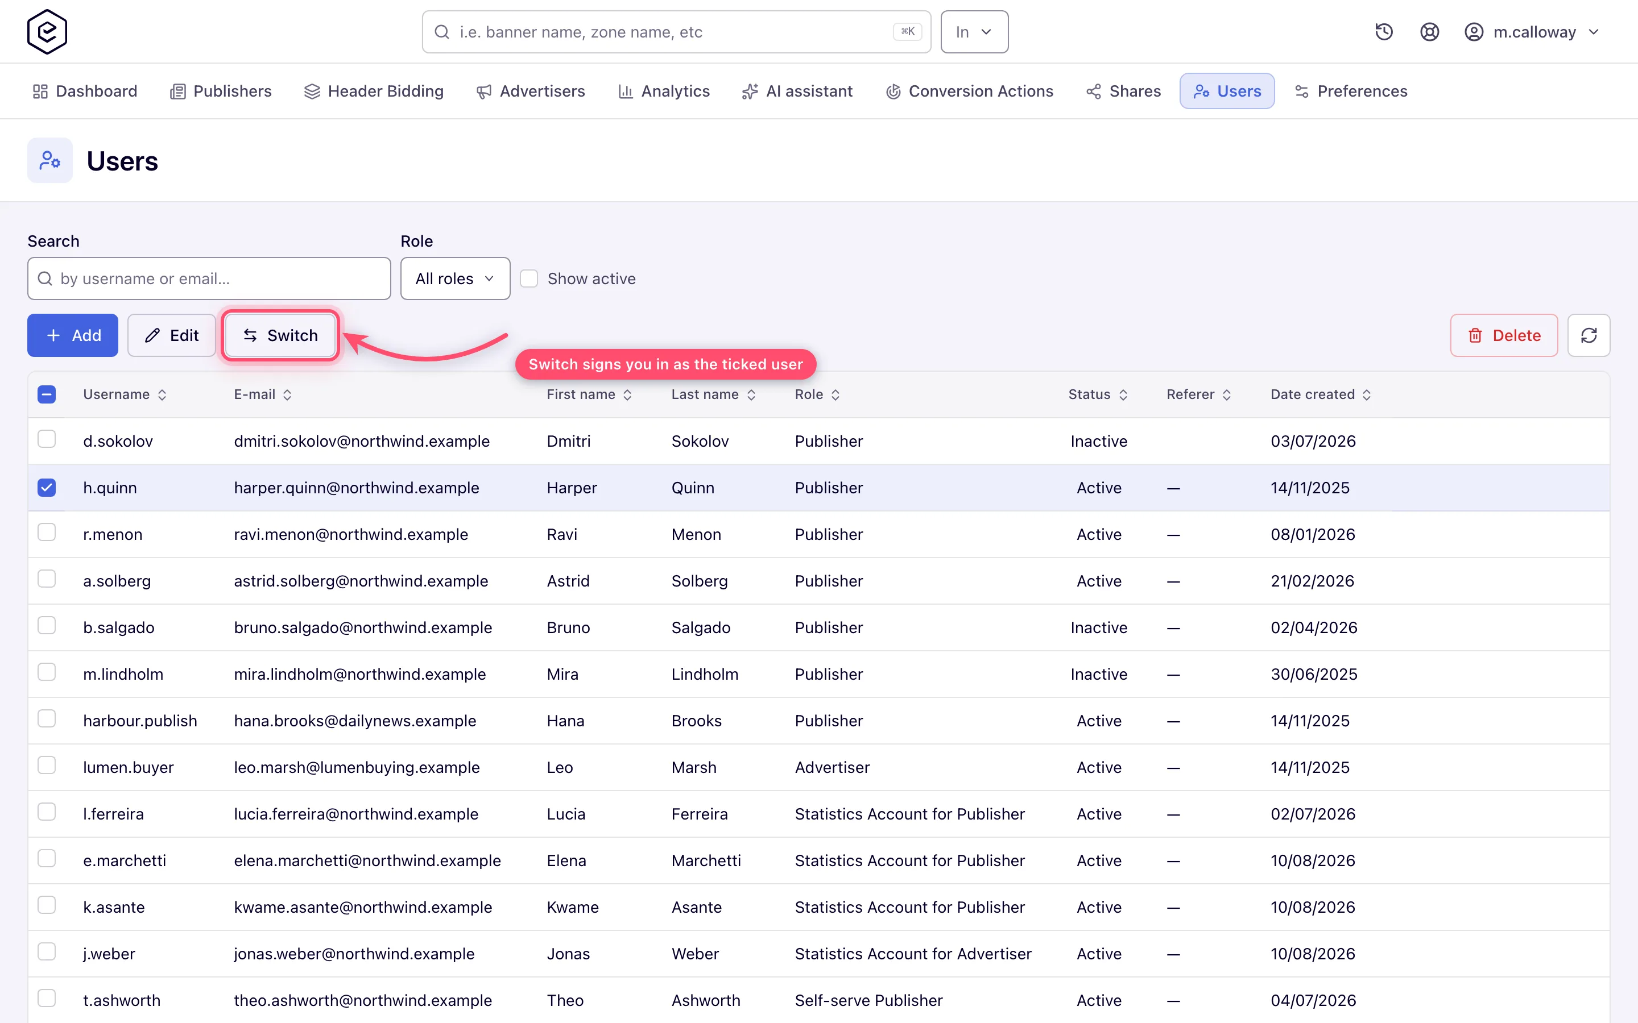Viewport: 1638px width, 1023px height.
Task: Open the Analytics tab
Action: [664, 91]
